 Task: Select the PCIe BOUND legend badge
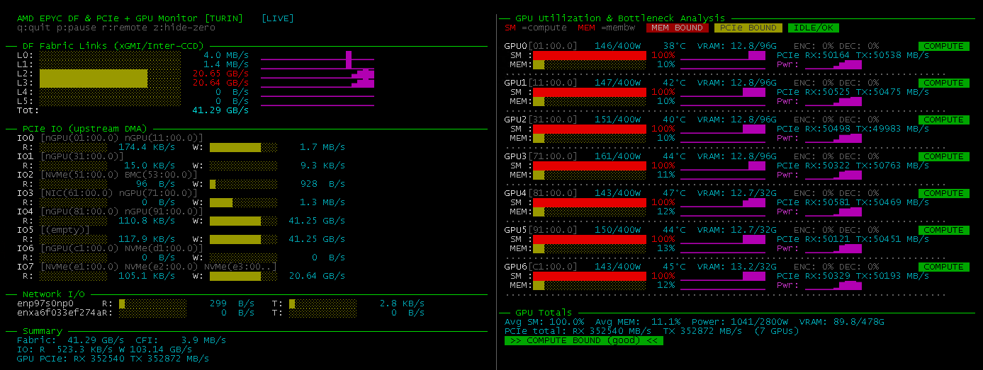[748, 28]
